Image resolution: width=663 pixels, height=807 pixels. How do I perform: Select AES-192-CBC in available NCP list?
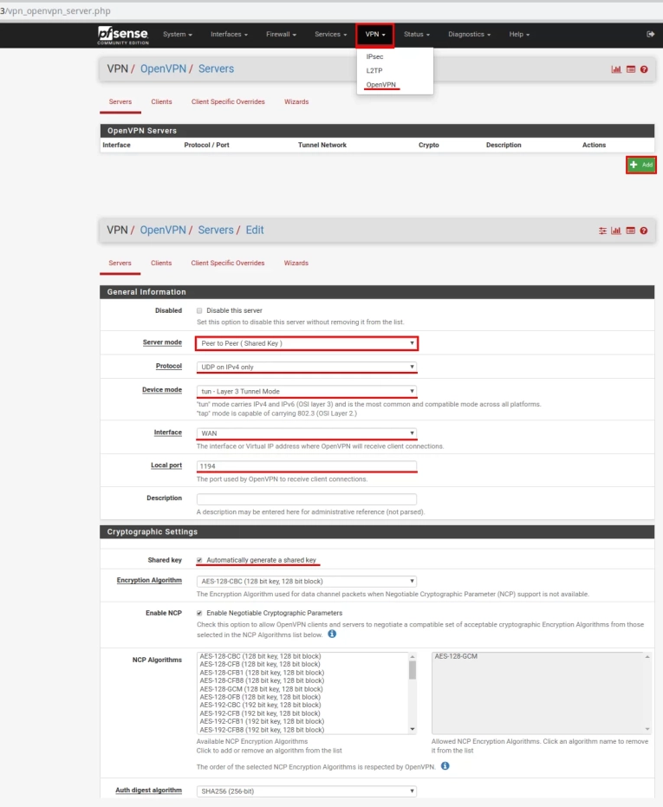[260, 705]
